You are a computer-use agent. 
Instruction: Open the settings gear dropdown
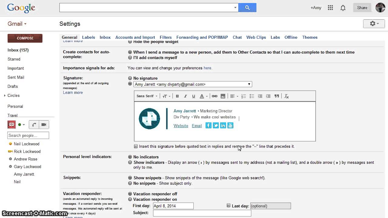(x=374, y=24)
